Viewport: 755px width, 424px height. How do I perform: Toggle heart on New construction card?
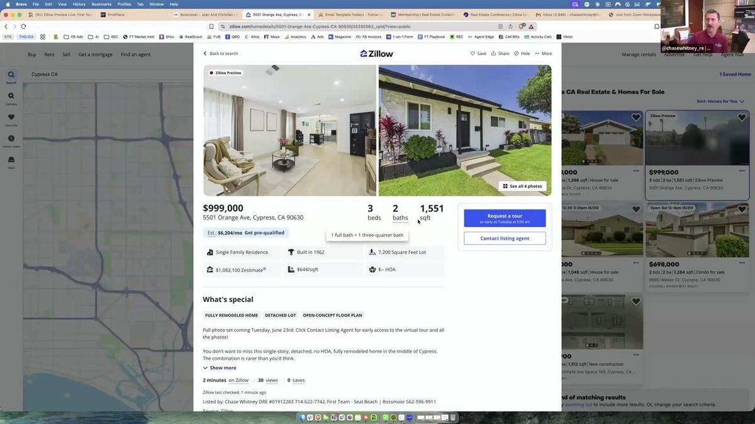[x=636, y=302]
